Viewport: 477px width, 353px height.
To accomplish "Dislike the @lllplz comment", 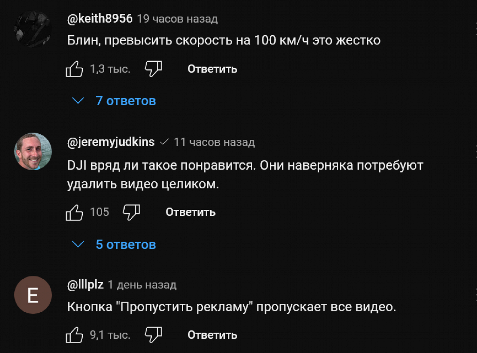I will tap(153, 335).
